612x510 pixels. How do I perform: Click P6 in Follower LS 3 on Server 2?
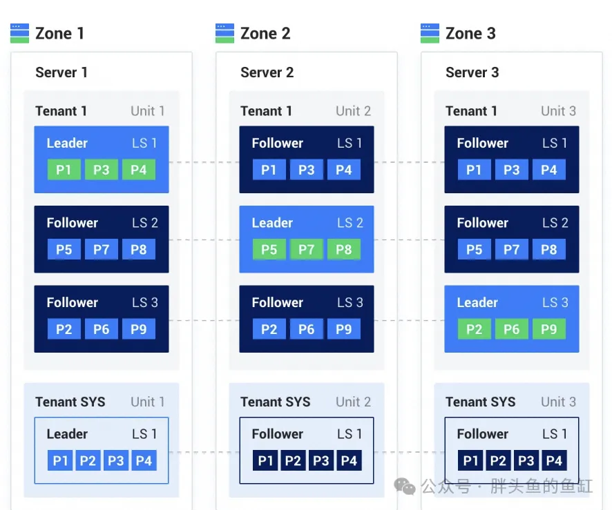(x=306, y=329)
